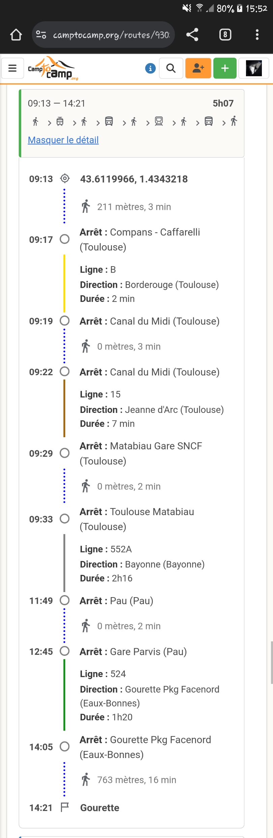273x838 pixels.
Task: Open the site search magnifier
Action: tap(171, 68)
